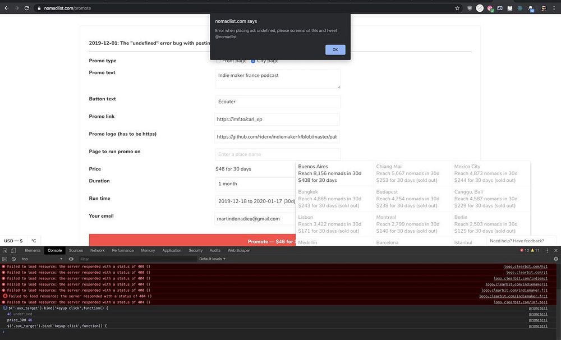Image resolution: width=561 pixels, height=340 pixels.
Task: Click the Promo link field
Action: [277, 119]
